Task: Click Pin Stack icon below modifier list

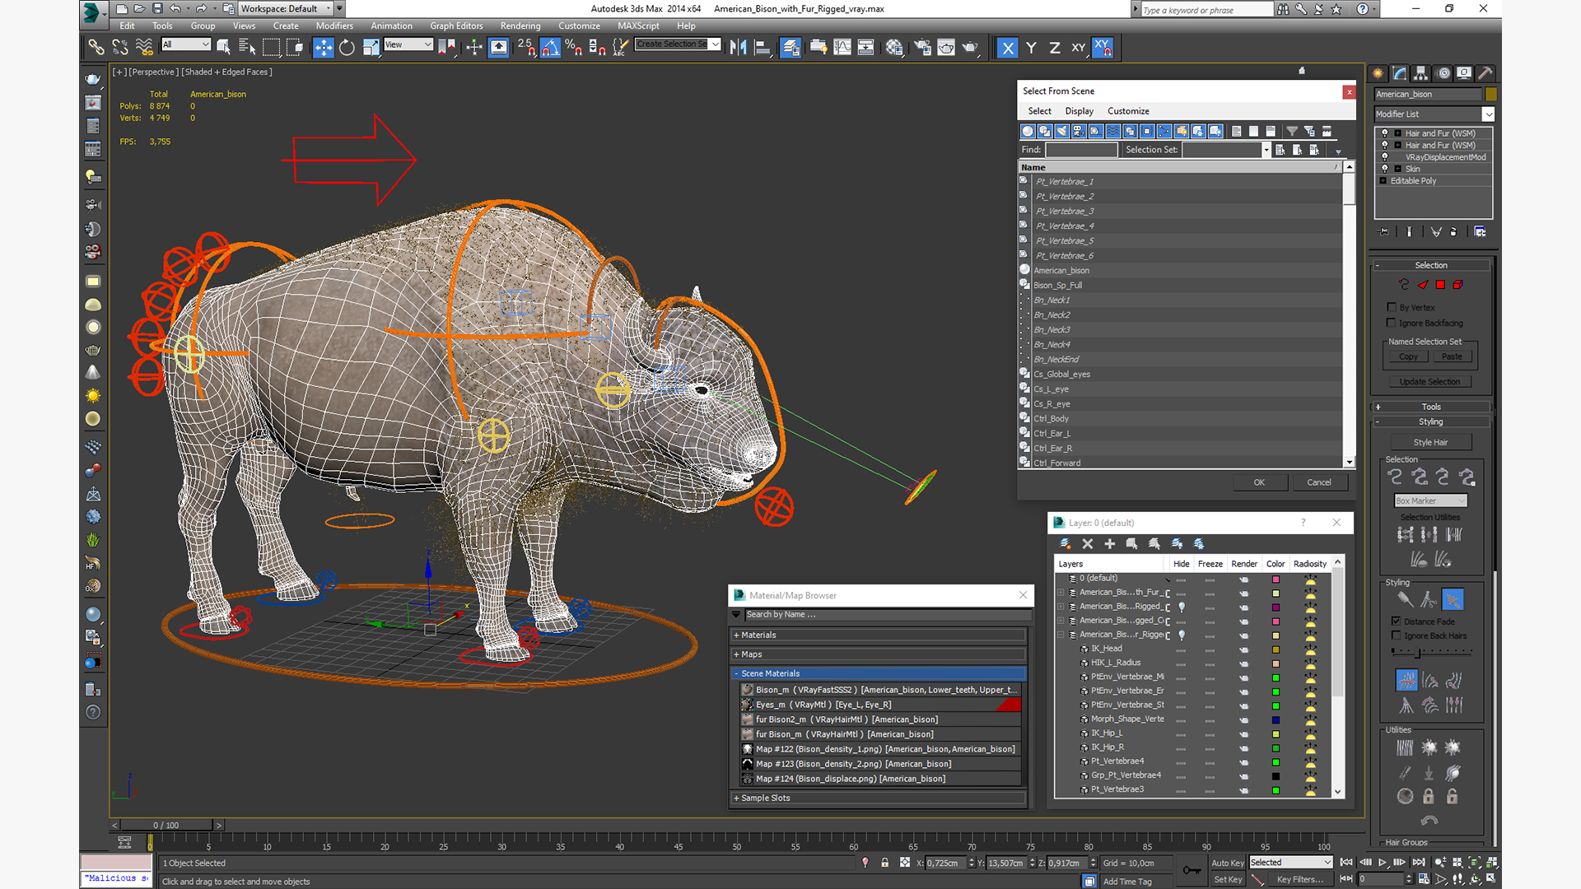Action: point(1384,232)
